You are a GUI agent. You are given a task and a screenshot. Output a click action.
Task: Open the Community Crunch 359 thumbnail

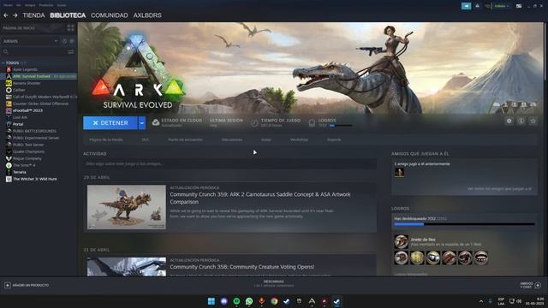pos(127,207)
